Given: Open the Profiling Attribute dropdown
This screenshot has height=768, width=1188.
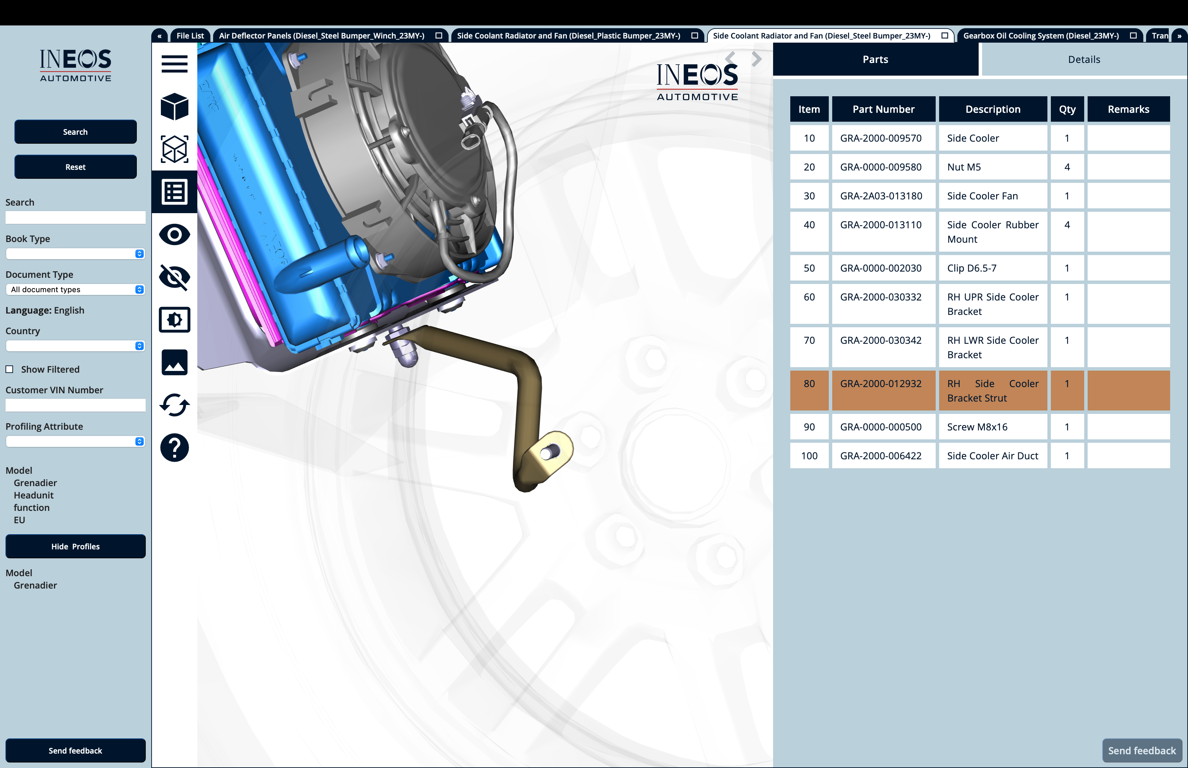Looking at the screenshot, I should (75, 441).
